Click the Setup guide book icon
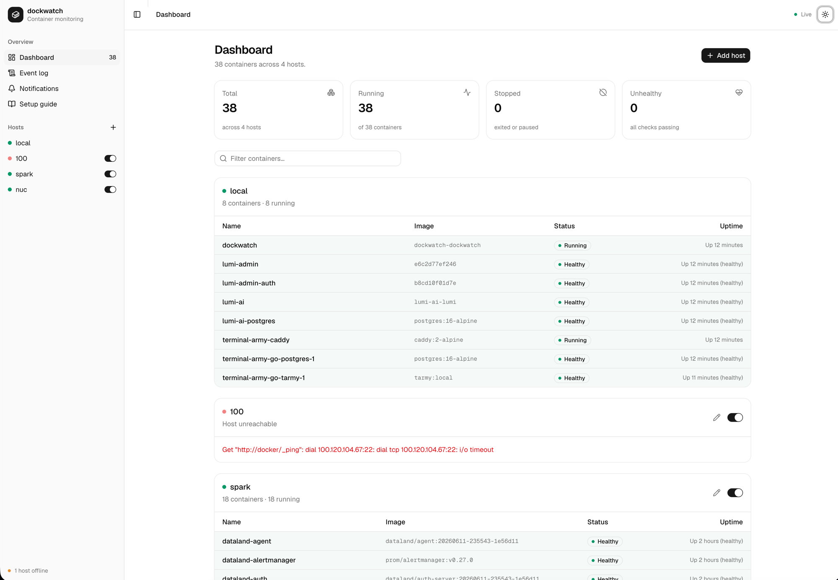This screenshot has height=580, width=838. pyautogui.click(x=12, y=104)
